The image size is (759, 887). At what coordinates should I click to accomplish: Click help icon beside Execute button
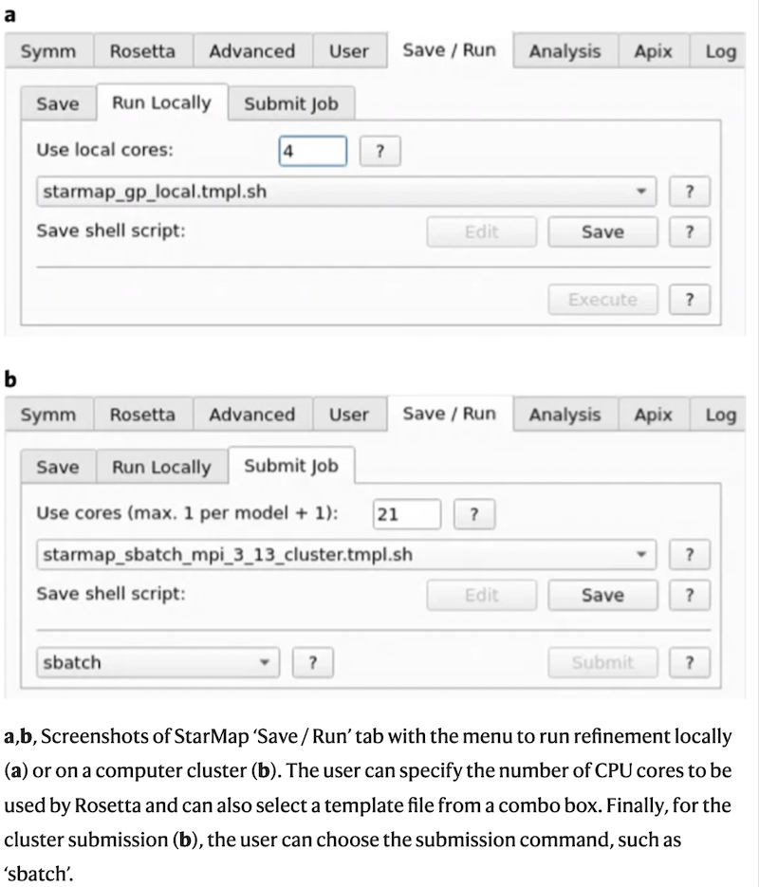[x=690, y=300]
